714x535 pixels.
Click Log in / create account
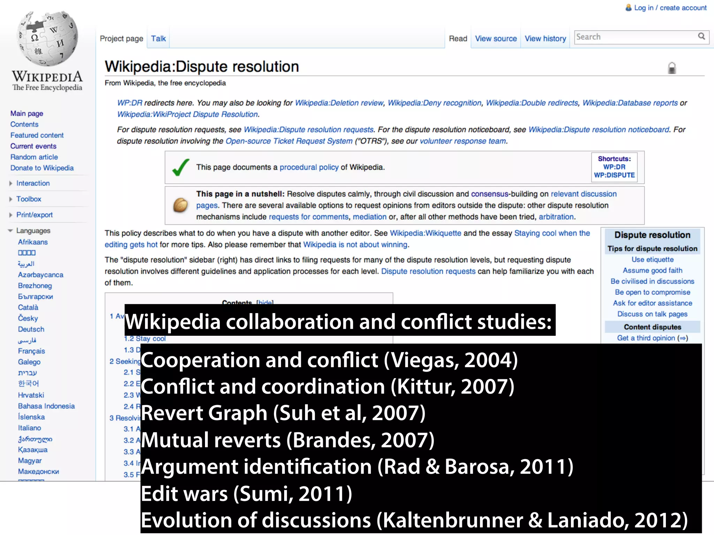tap(670, 8)
